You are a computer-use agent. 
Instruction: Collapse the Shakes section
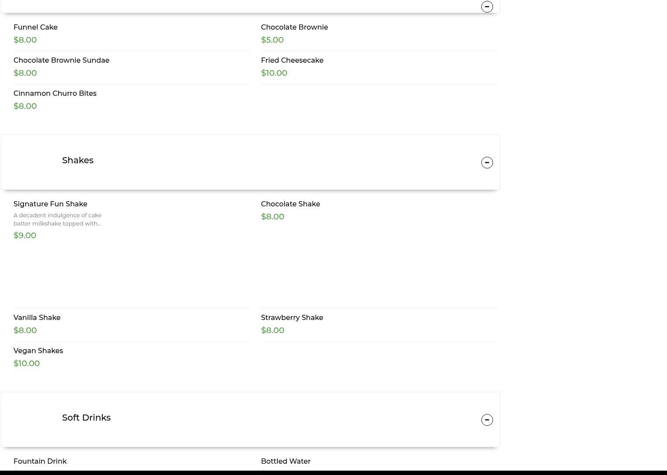coord(487,162)
